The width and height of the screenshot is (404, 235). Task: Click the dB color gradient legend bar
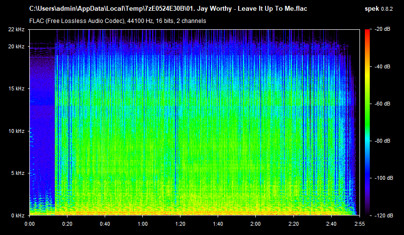[367, 123]
